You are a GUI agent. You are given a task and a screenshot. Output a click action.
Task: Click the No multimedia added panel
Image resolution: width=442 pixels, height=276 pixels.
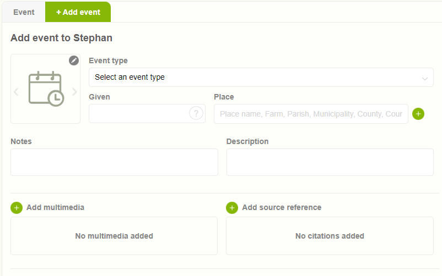(114, 236)
